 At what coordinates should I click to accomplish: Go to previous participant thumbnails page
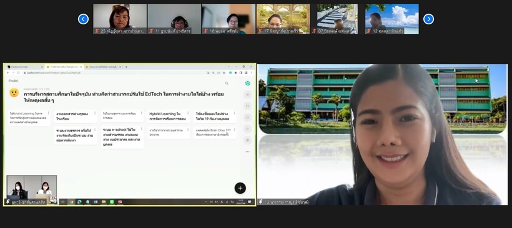coord(83,19)
